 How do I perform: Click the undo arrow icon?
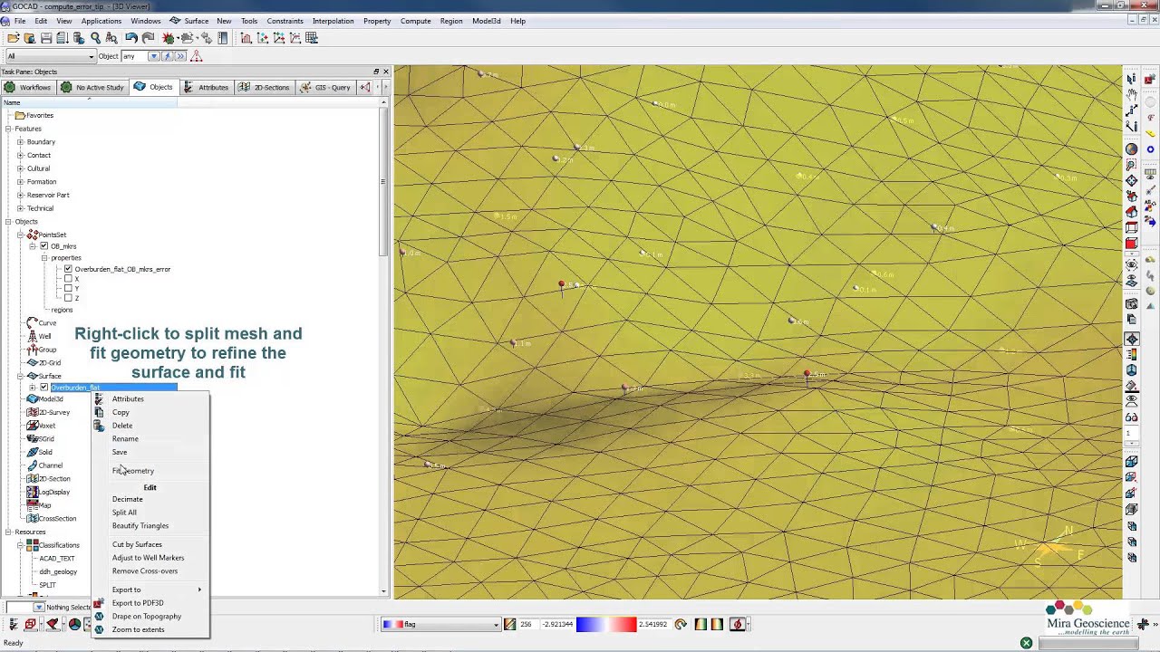(131, 38)
